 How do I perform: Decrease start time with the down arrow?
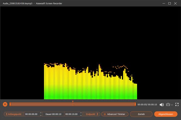[x=41, y=115]
